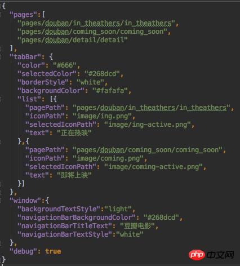Fold the root opening brace on line one
The width and height of the screenshot is (240, 266).
point(1,6)
